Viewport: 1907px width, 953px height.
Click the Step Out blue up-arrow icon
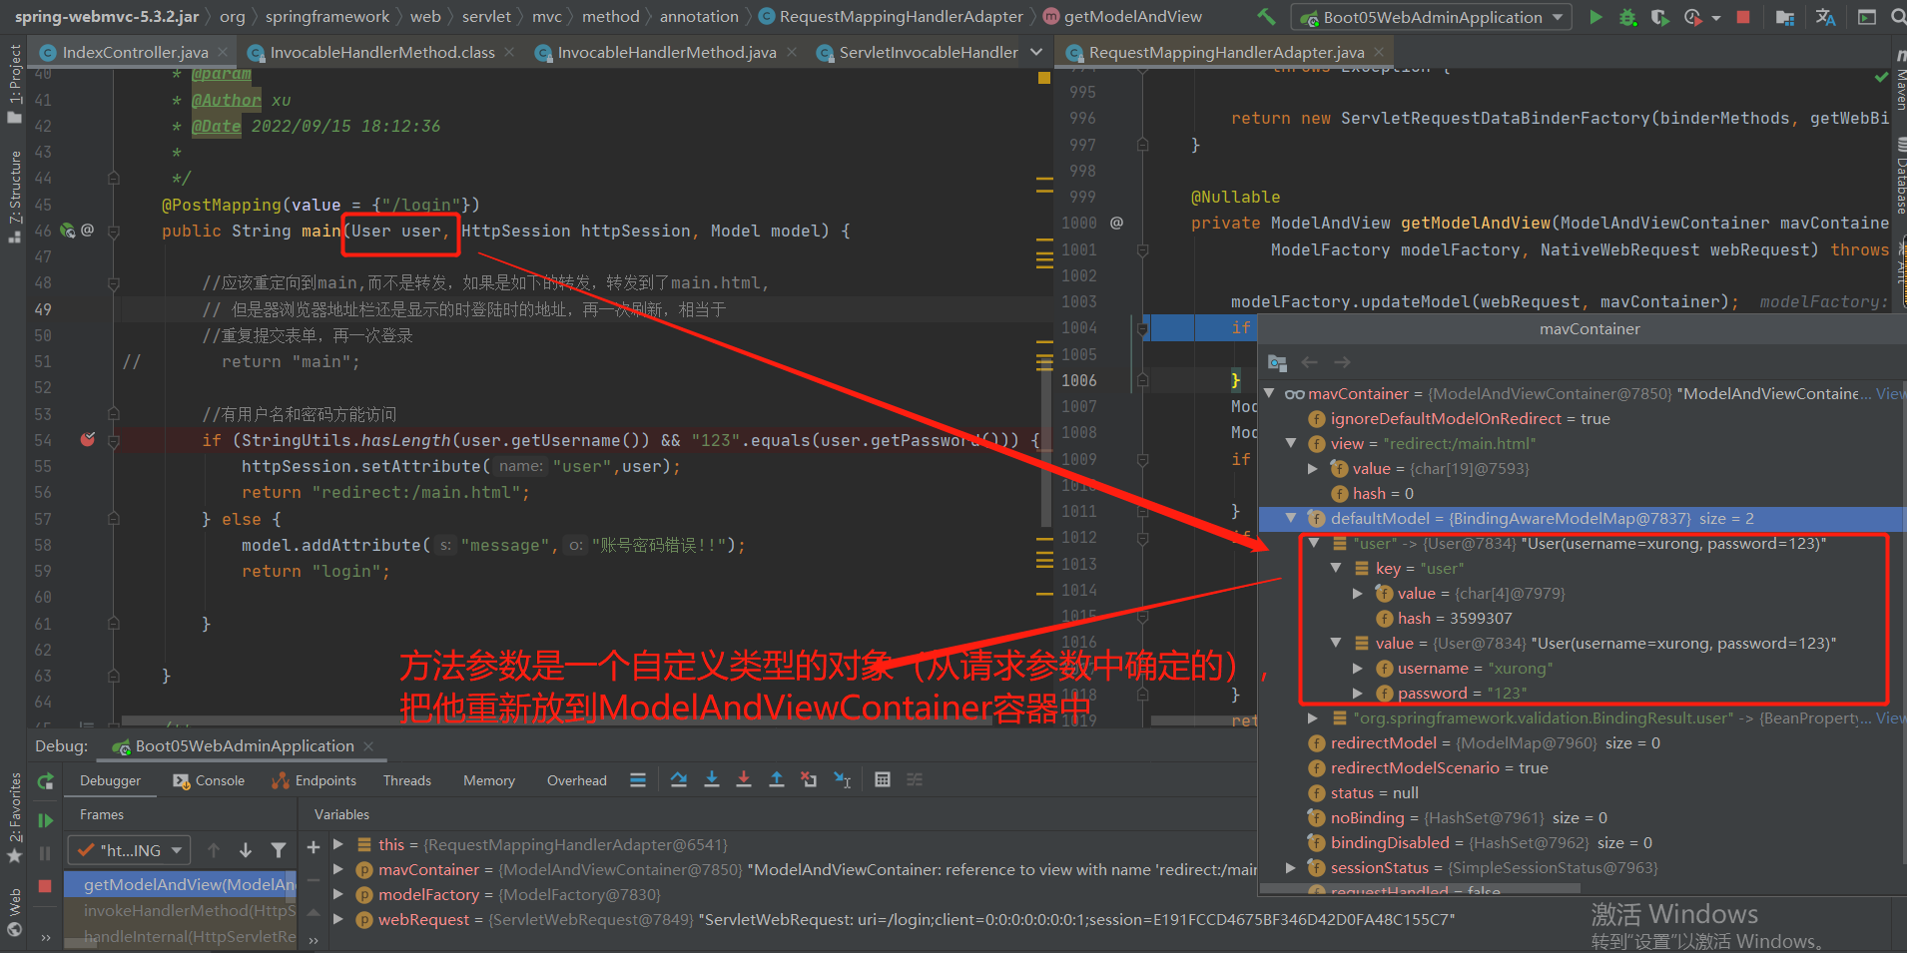pos(777,780)
